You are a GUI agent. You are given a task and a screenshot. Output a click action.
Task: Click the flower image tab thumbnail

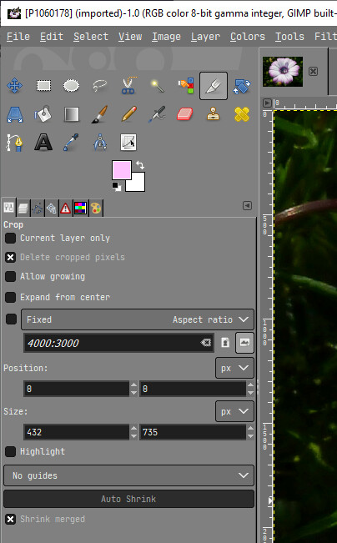click(x=283, y=72)
